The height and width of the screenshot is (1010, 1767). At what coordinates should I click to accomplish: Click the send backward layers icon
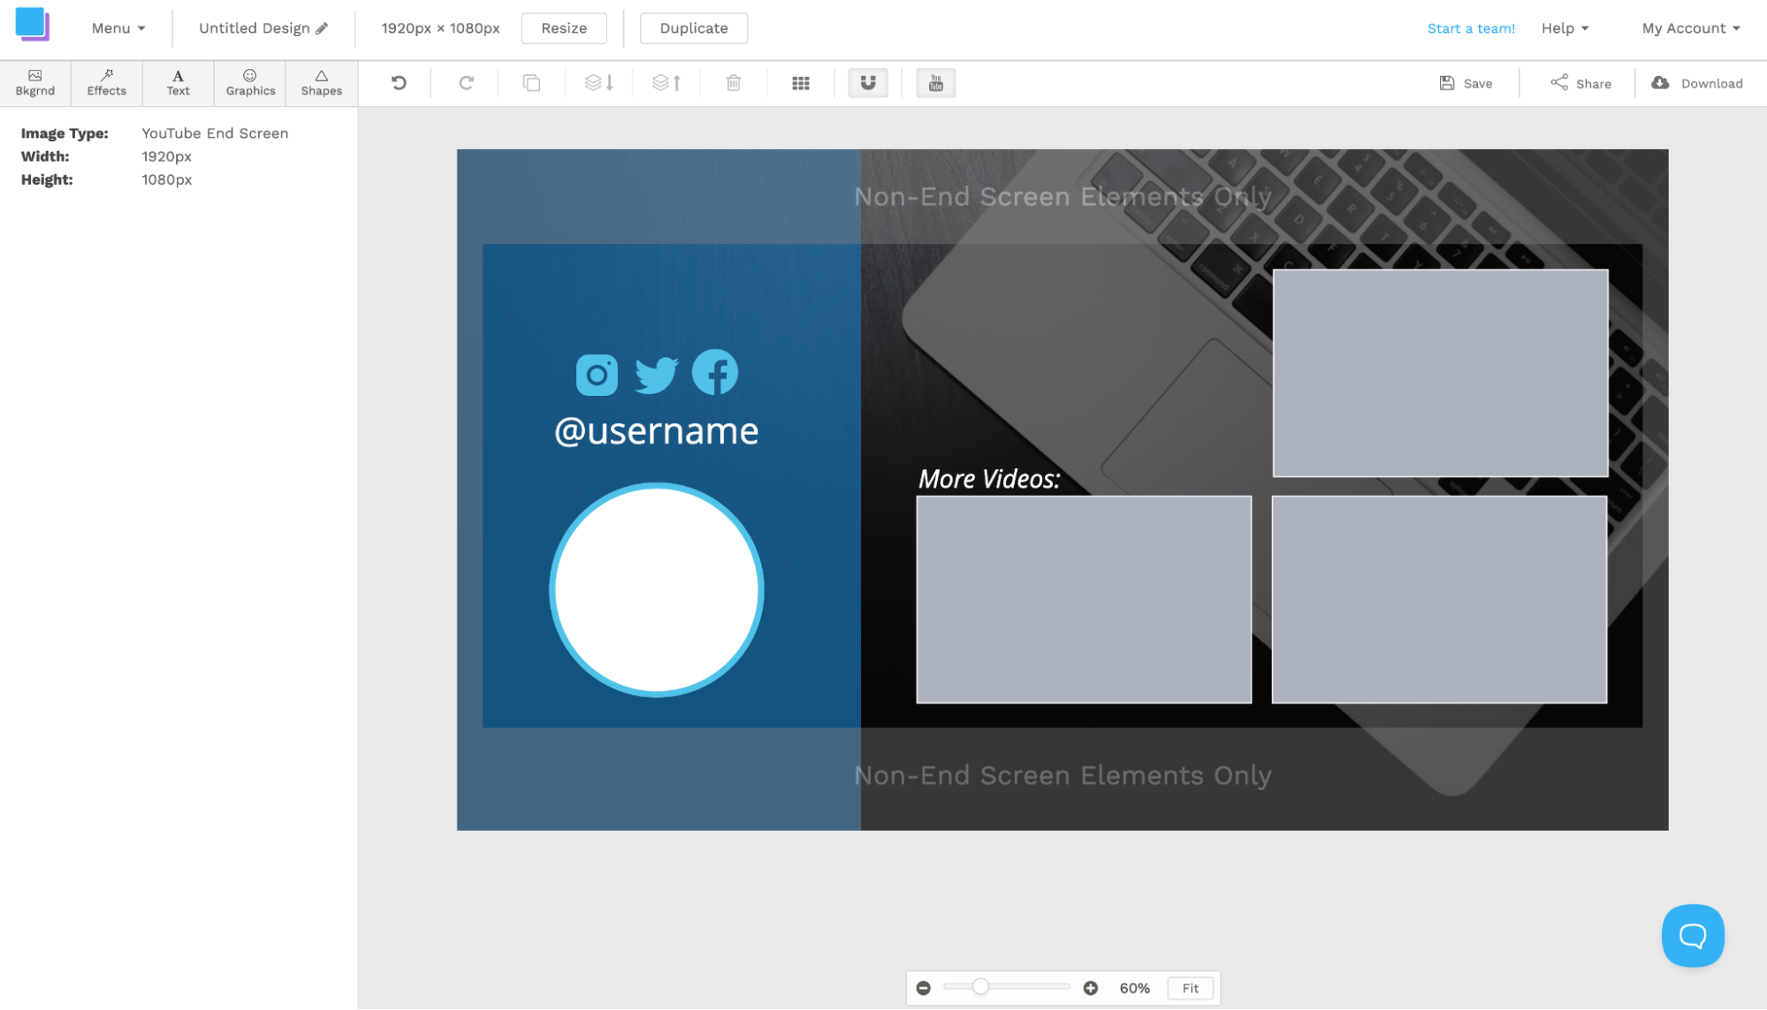click(598, 81)
